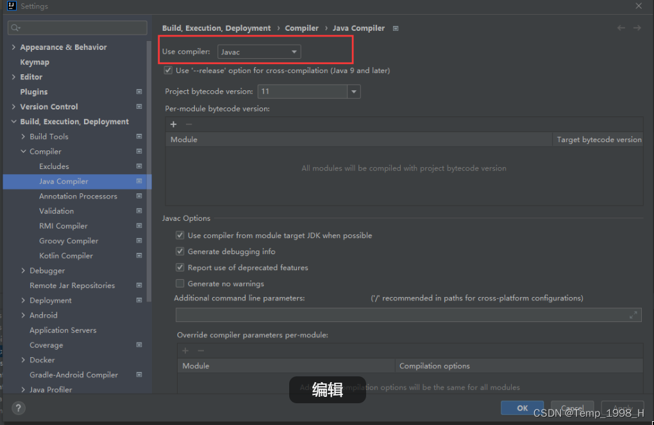Open Annotation Processors settings

point(78,196)
